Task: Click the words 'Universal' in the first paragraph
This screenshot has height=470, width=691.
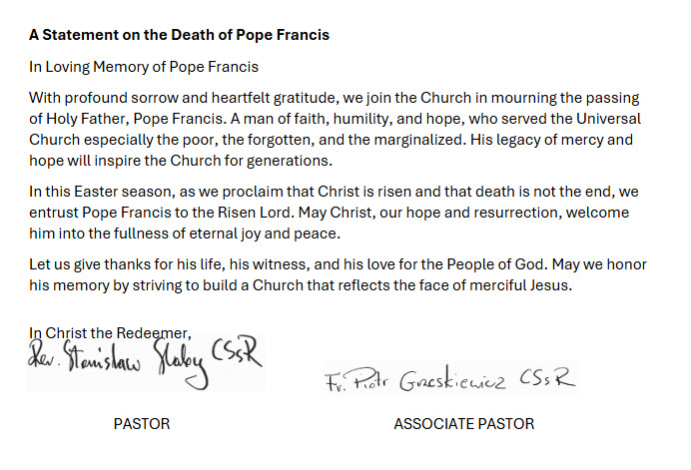Action: 608,119
